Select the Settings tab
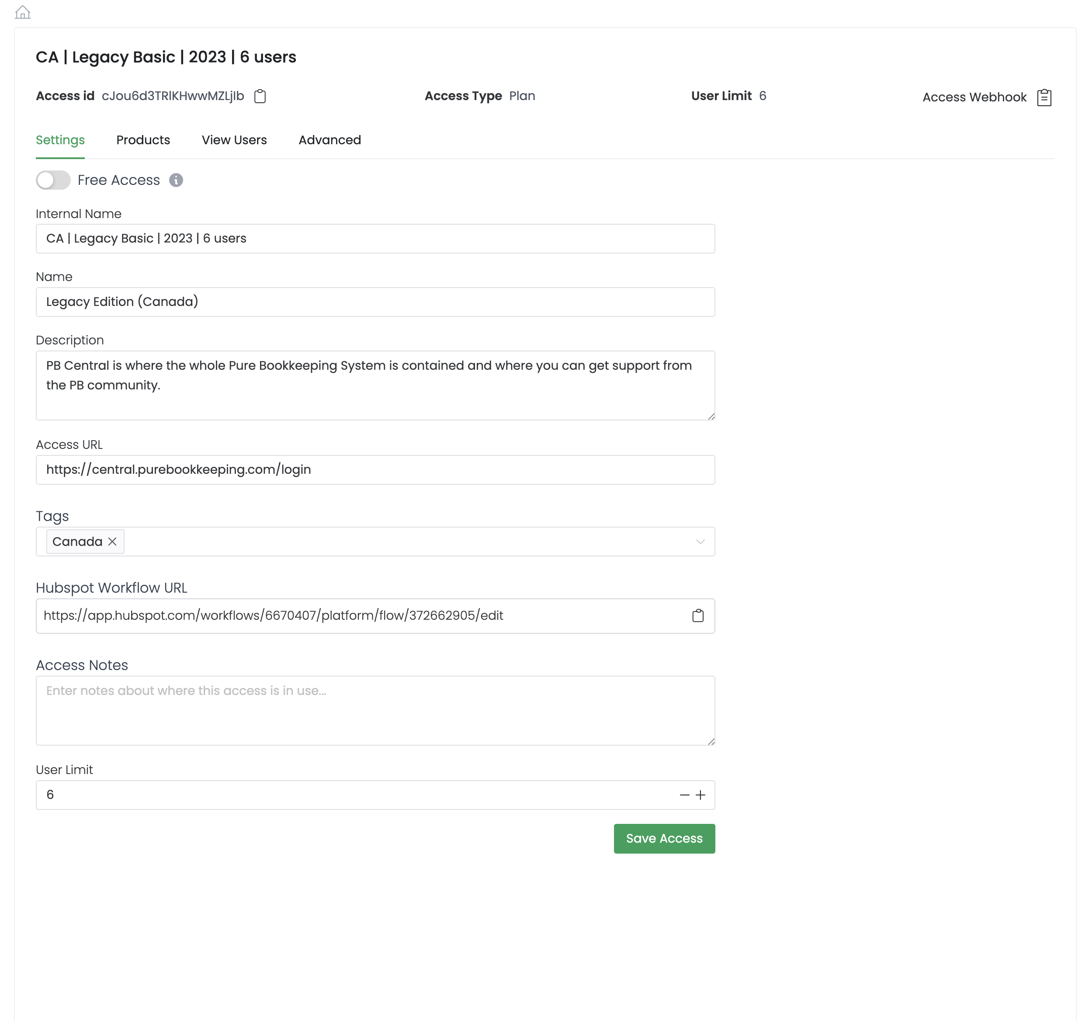Image resolution: width=1089 pixels, height=1021 pixels. click(60, 140)
